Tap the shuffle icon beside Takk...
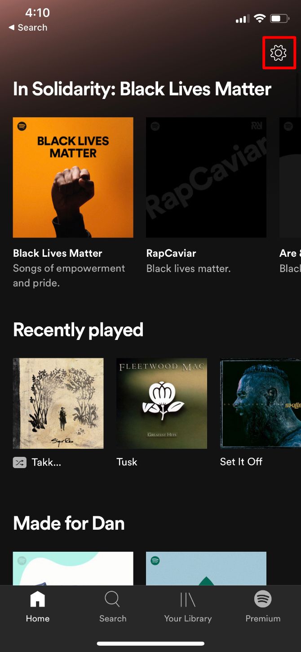The width and height of the screenshot is (301, 652). 20,462
